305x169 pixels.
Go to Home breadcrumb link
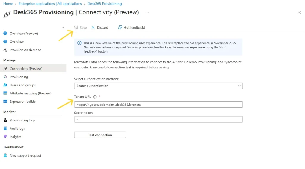pyautogui.click(x=8, y=4)
